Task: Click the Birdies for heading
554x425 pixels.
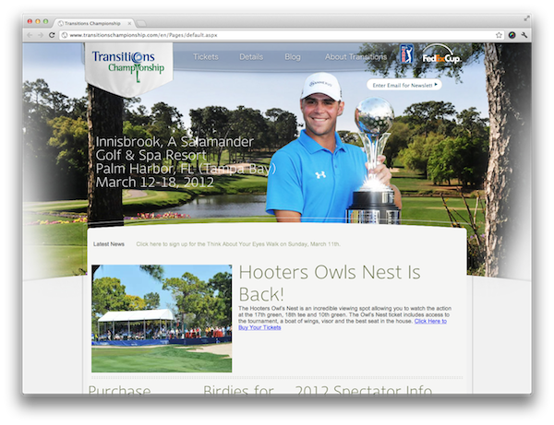Action: click(238, 389)
